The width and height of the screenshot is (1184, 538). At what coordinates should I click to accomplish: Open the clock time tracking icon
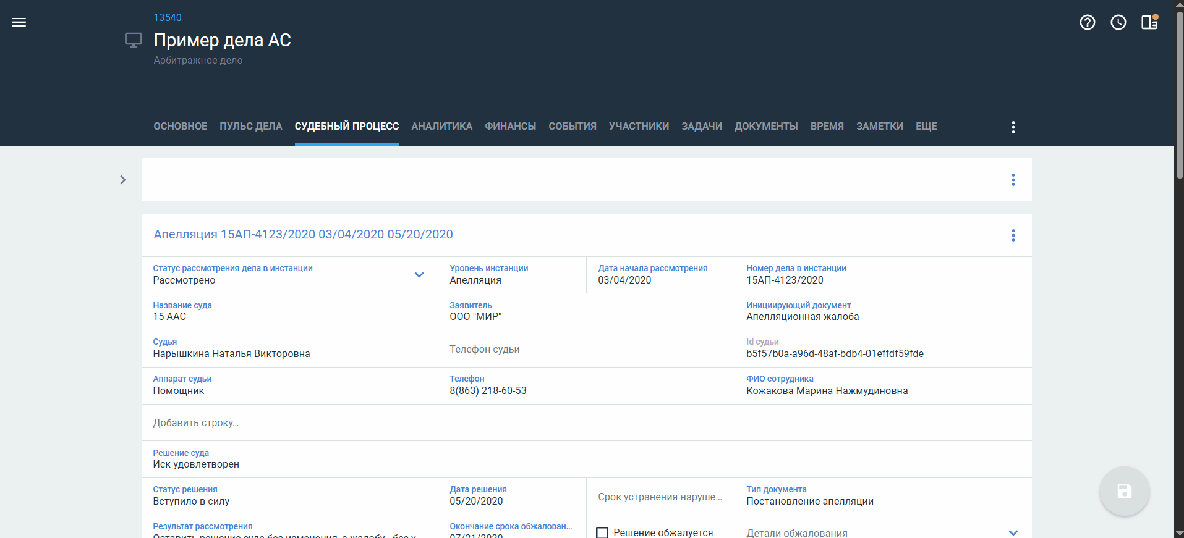point(1118,23)
